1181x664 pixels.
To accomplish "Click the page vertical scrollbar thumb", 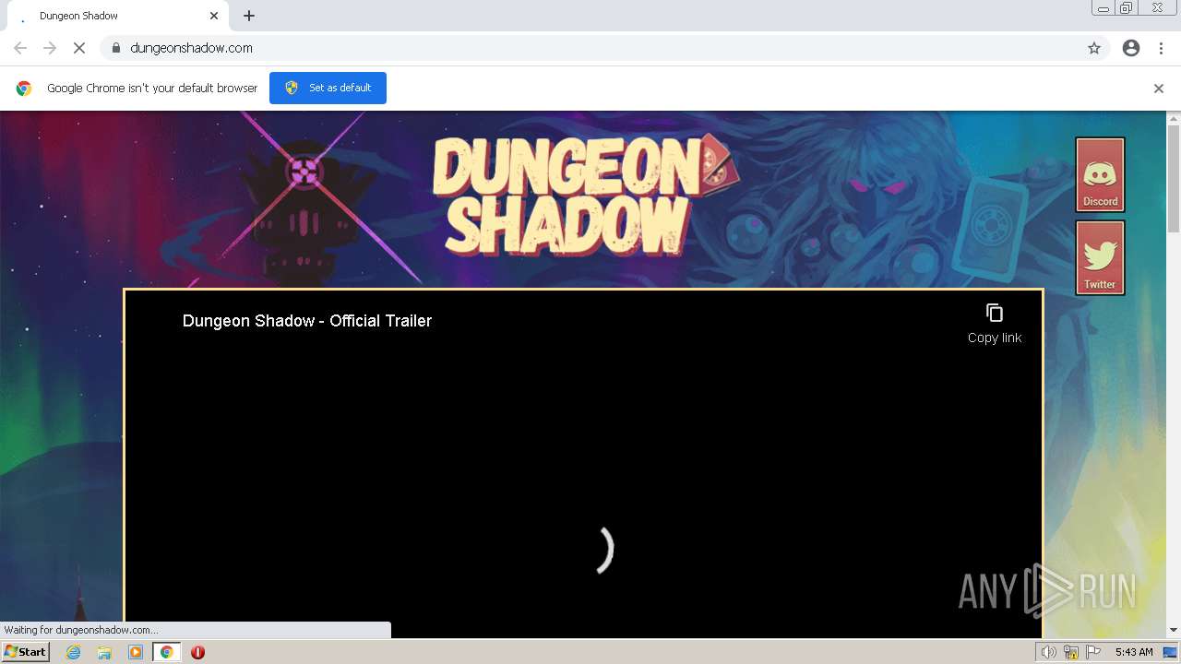I will [x=1174, y=179].
